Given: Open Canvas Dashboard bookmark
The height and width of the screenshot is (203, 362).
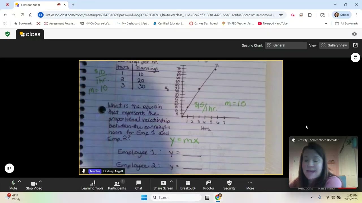Looking at the screenshot, I should [x=203, y=23].
